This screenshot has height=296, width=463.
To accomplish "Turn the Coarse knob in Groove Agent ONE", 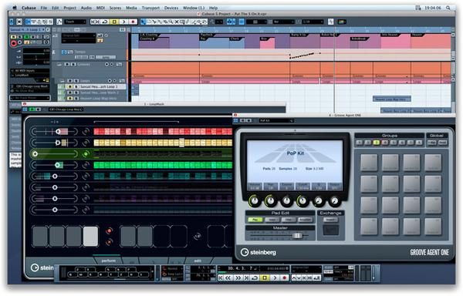I will (x=286, y=200).
